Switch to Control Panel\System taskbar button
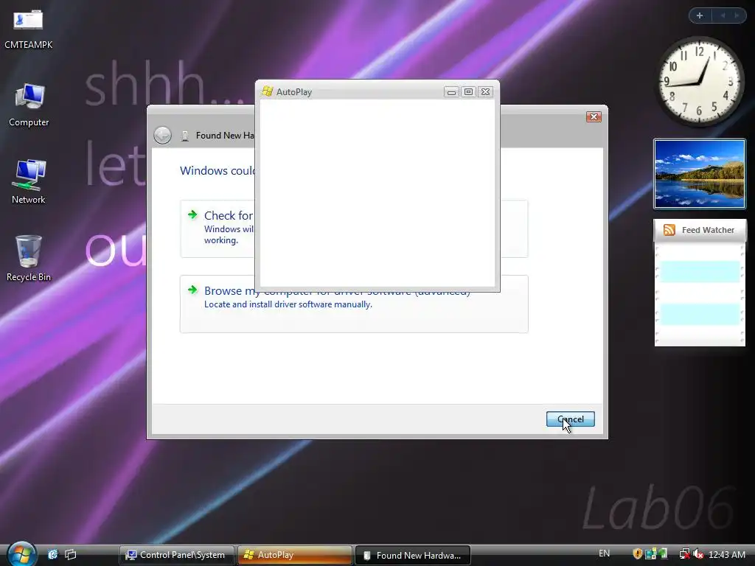Image resolution: width=755 pixels, height=566 pixels. click(177, 554)
